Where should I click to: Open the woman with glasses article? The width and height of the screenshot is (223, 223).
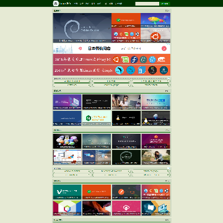coord(126,102)
